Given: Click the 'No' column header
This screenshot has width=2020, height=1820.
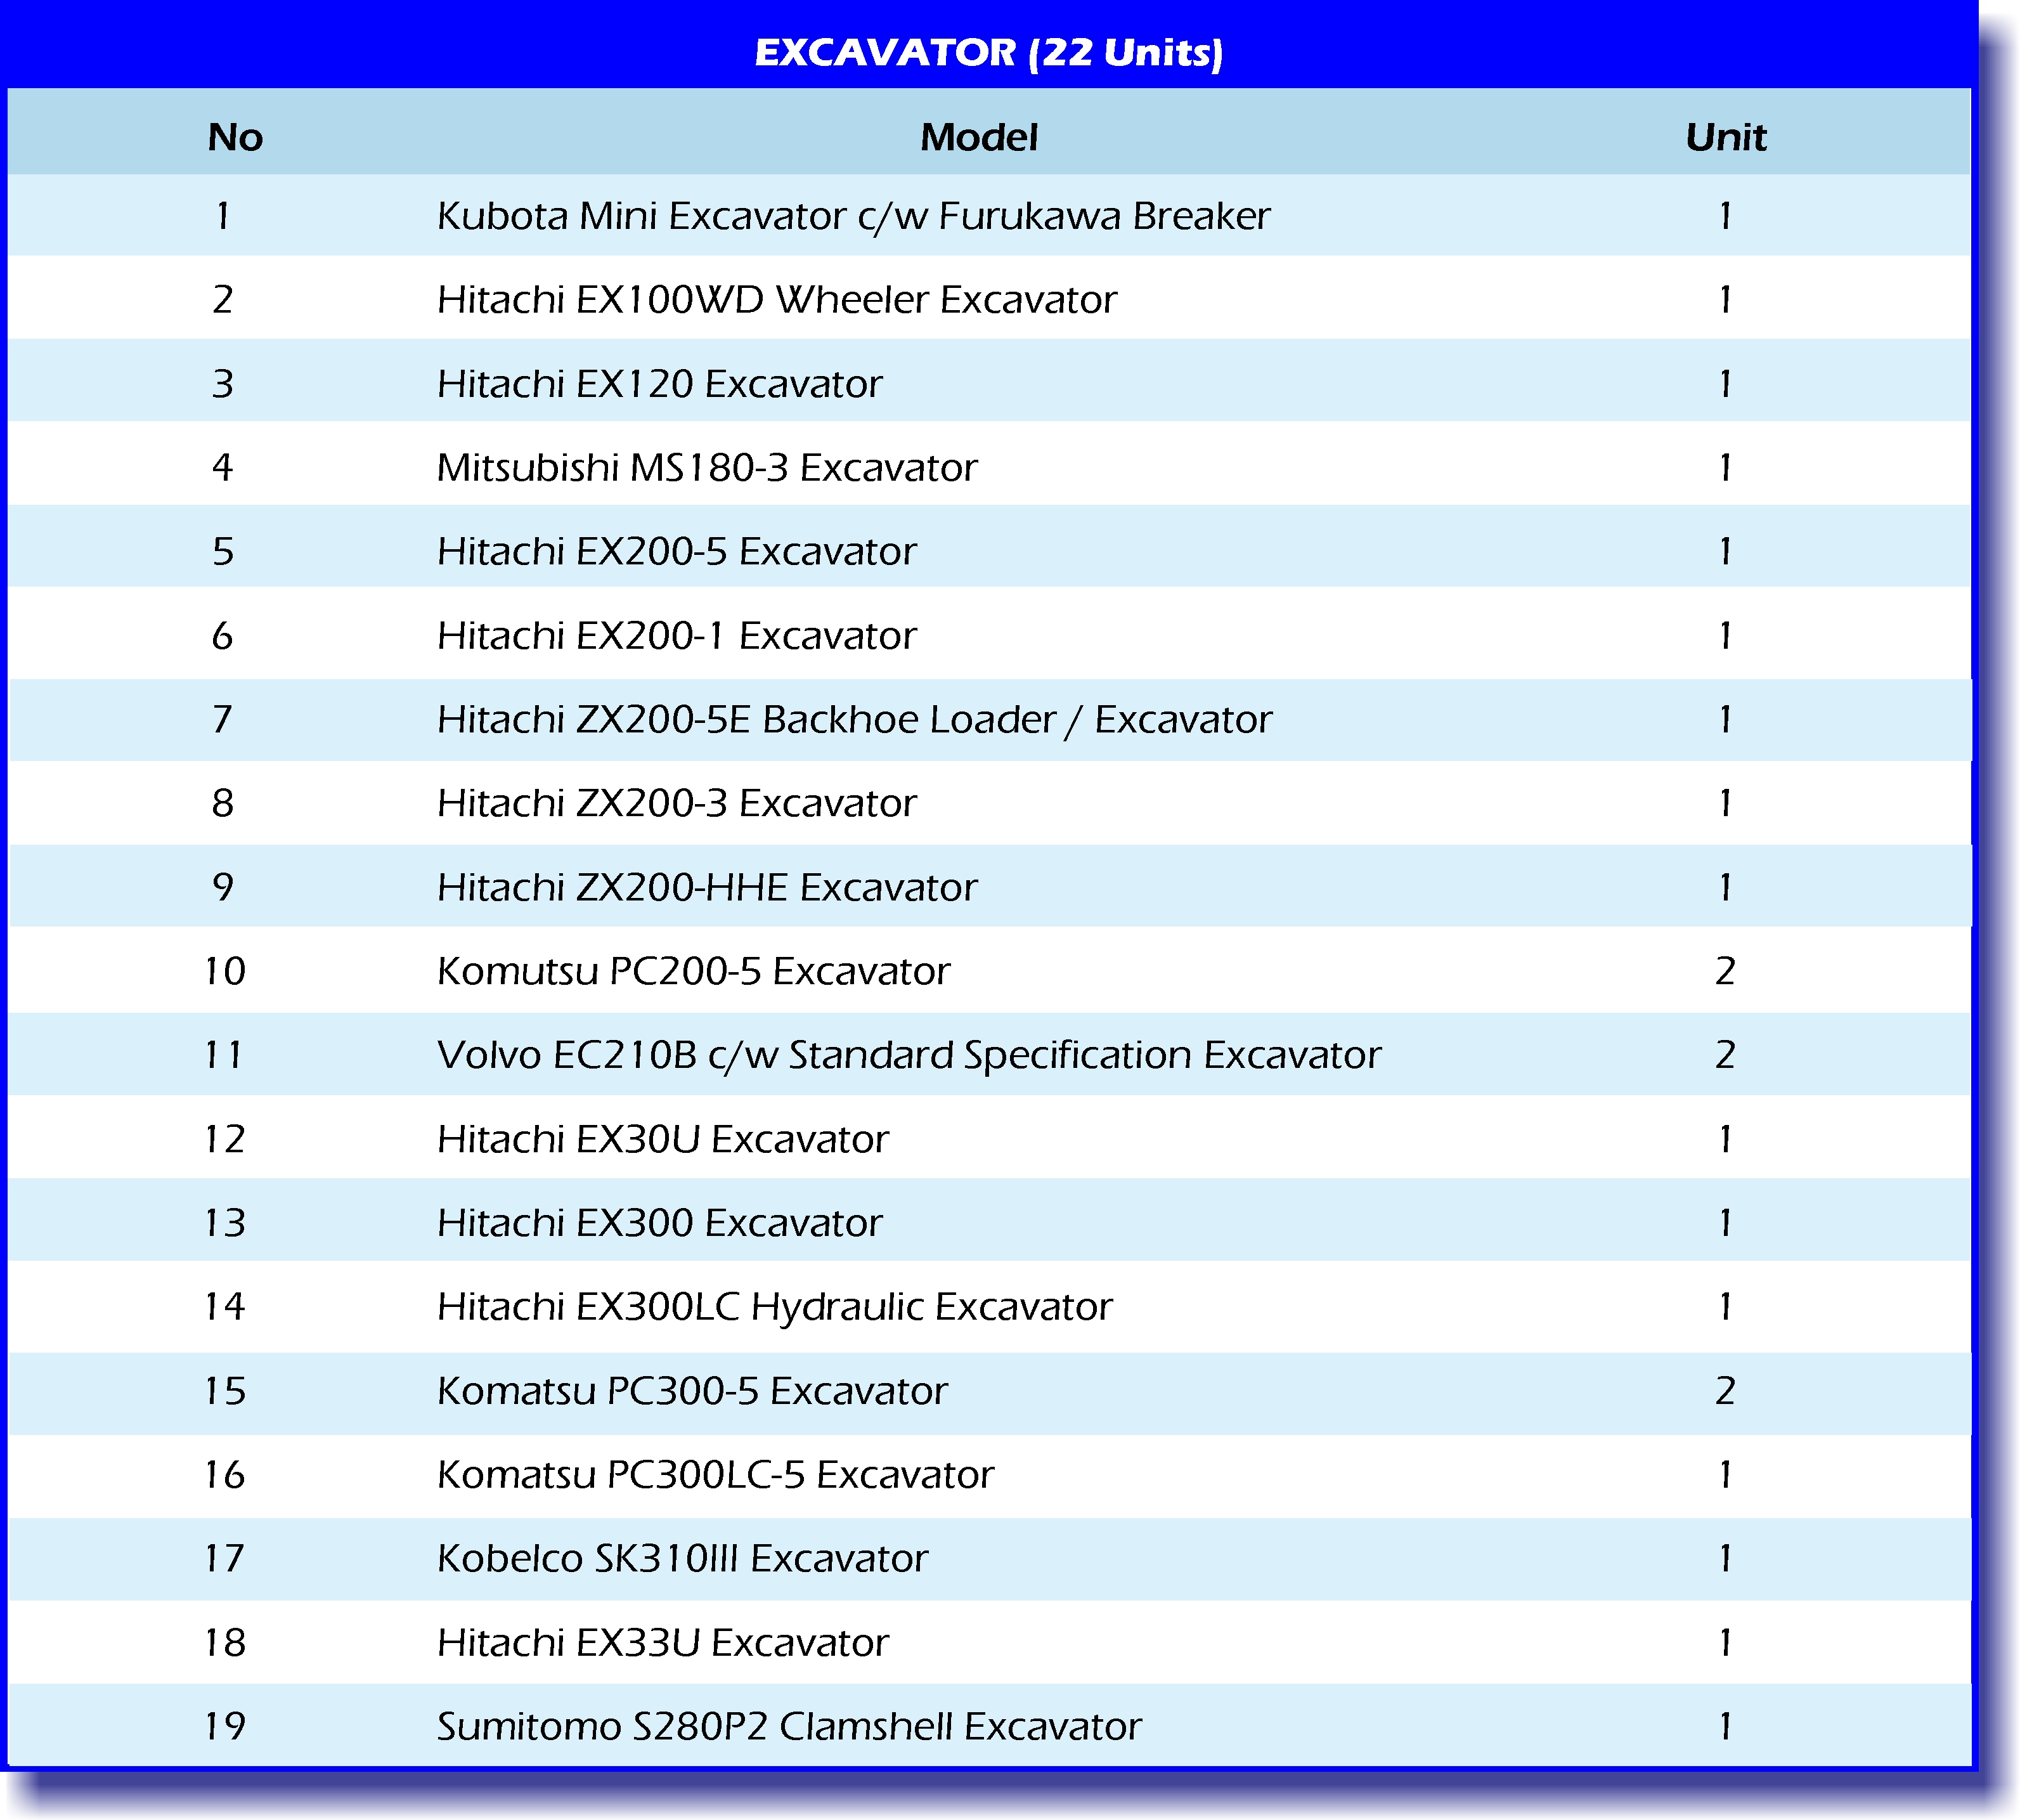Looking at the screenshot, I should point(235,137).
